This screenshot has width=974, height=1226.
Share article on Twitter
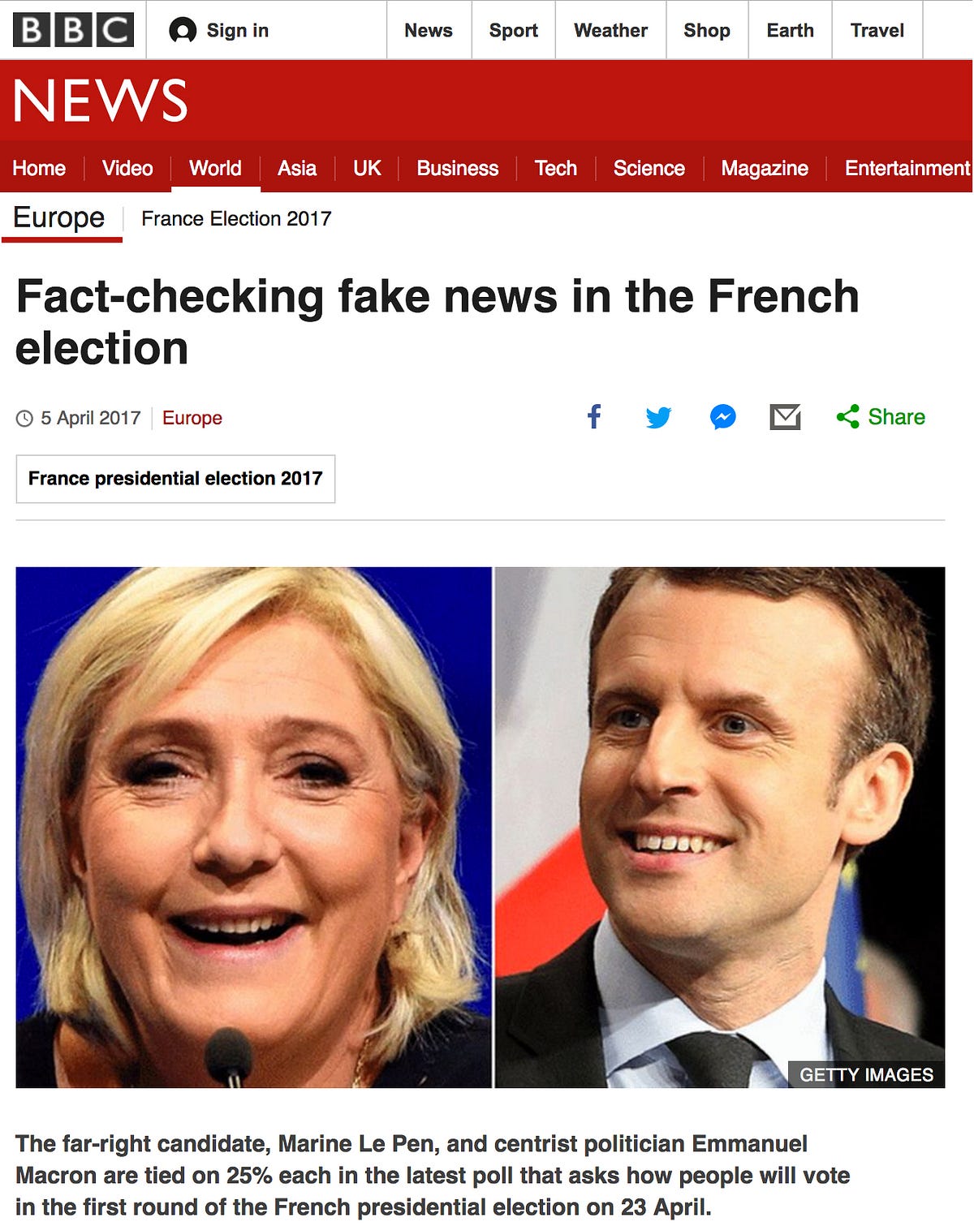coord(658,417)
